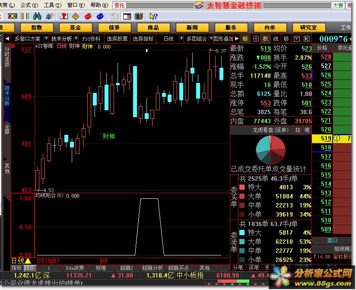Click the order volume pie chart
Screen dimensions: 356x290
tap(270, 150)
